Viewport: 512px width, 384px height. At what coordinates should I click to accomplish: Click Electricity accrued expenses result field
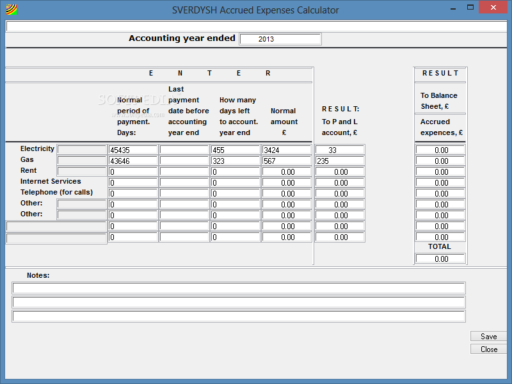(440, 150)
